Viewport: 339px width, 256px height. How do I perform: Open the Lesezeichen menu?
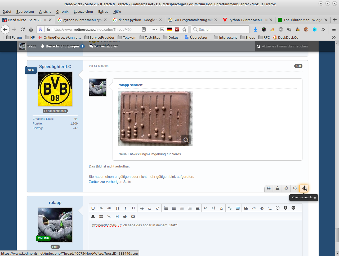(x=83, y=11)
